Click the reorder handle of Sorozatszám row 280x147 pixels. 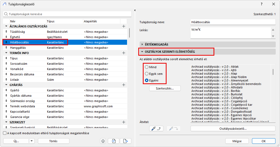click(x=6, y=64)
